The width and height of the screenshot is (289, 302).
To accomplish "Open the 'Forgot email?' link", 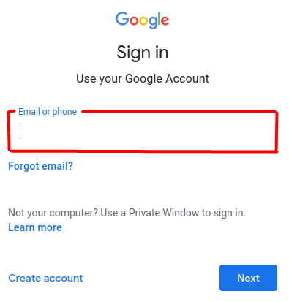I will [x=40, y=166].
